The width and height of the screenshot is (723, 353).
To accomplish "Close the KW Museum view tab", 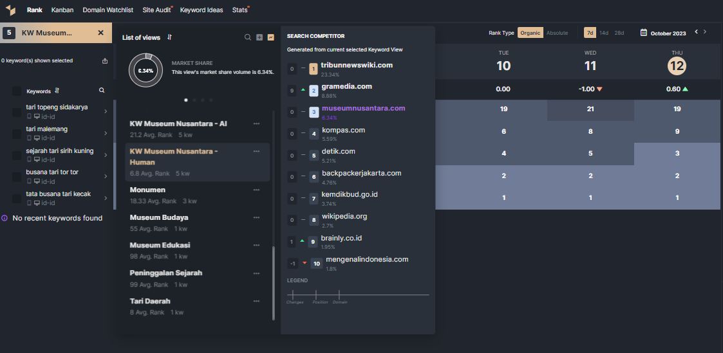I will 101,33.
